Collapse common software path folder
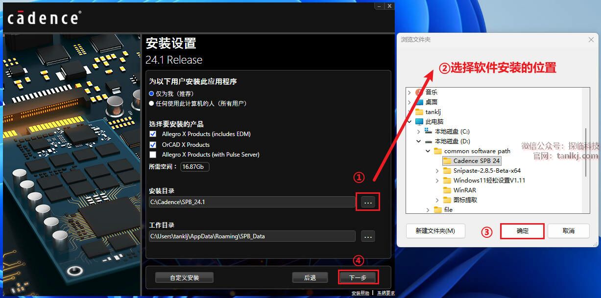Screen dimensions: 601x298 tap(428, 151)
